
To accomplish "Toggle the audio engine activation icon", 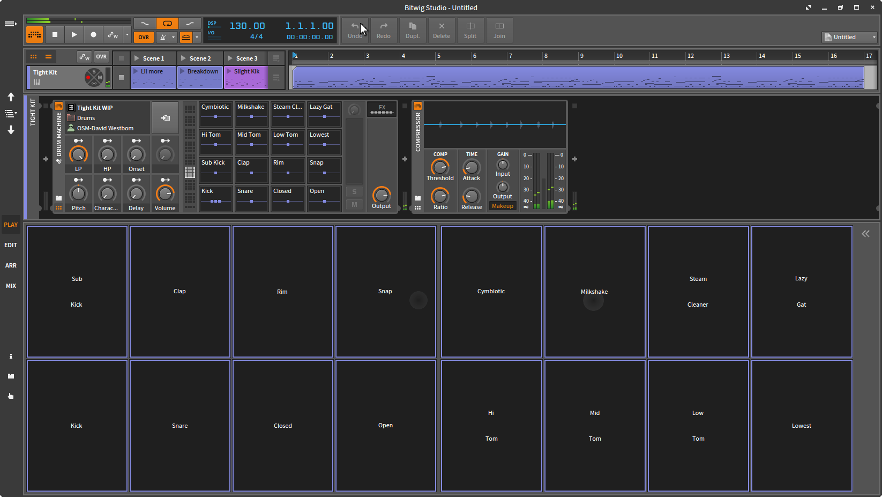I will (35, 35).
